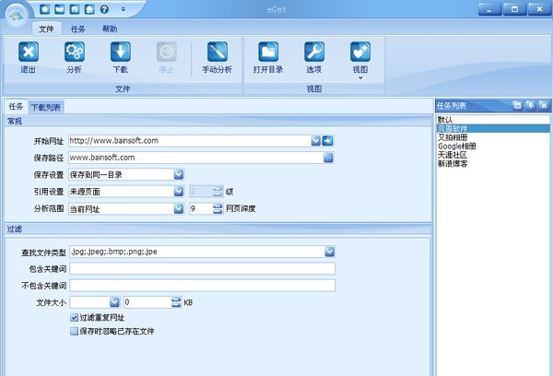Viewport: 553px width, 376px height.
Task: Open the download folder via 打开目录
Action: tap(268, 52)
